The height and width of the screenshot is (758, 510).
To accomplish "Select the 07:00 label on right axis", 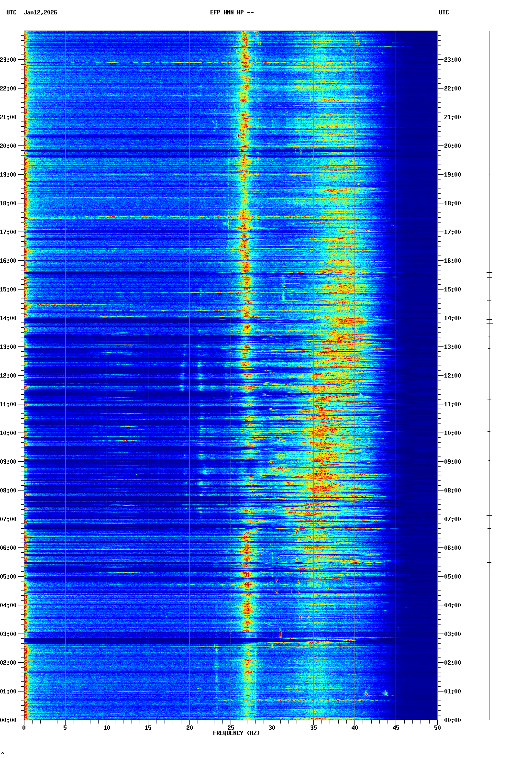I will [452, 519].
